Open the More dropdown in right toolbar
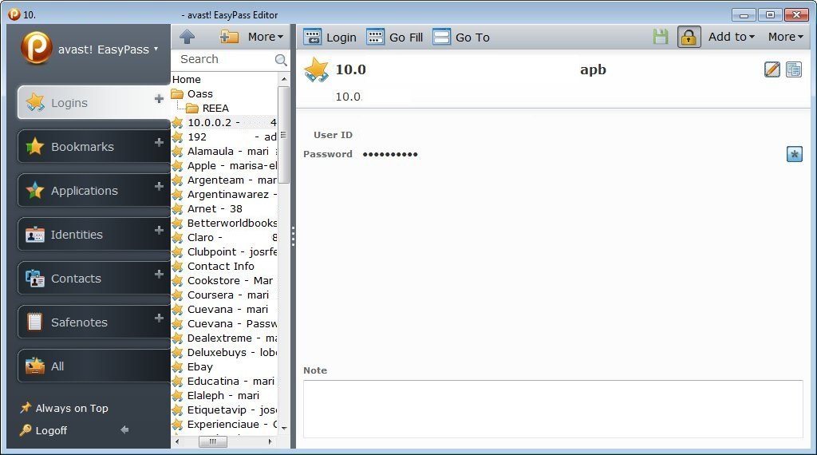Image resolution: width=817 pixels, height=455 pixels. point(785,37)
